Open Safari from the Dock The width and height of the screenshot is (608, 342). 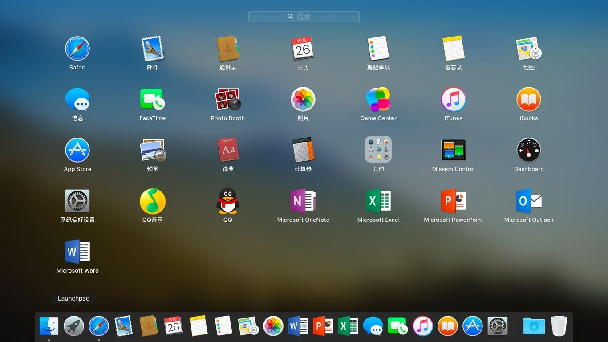point(99,326)
